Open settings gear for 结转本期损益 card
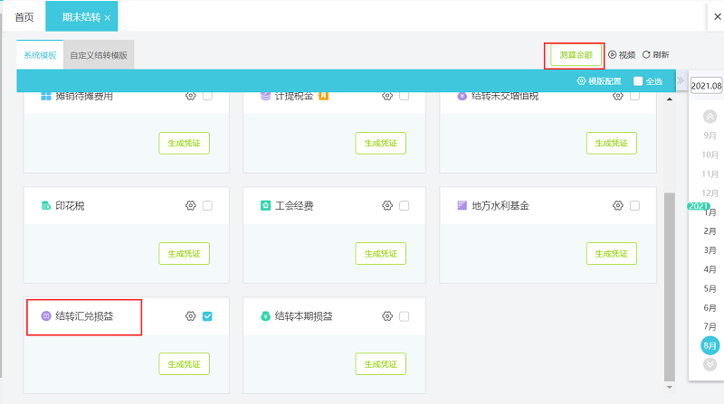Viewport: 724px width, 404px height. pyautogui.click(x=387, y=316)
